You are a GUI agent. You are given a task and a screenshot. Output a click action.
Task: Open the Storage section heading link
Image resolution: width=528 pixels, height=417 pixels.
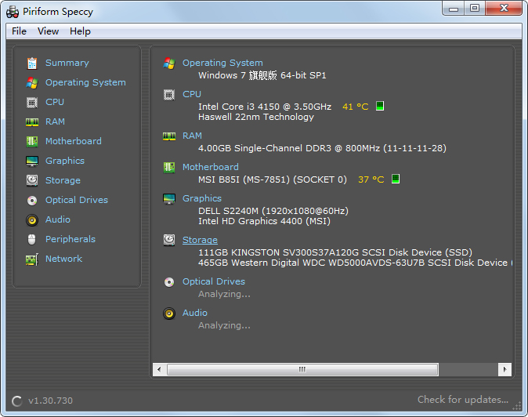pyautogui.click(x=200, y=240)
